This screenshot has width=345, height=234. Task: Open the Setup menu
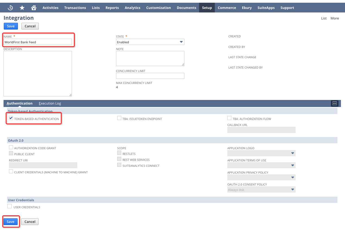207,8
